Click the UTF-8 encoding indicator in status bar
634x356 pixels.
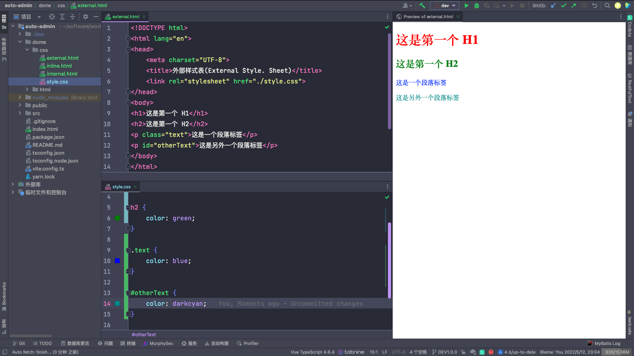[x=398, y=352]
